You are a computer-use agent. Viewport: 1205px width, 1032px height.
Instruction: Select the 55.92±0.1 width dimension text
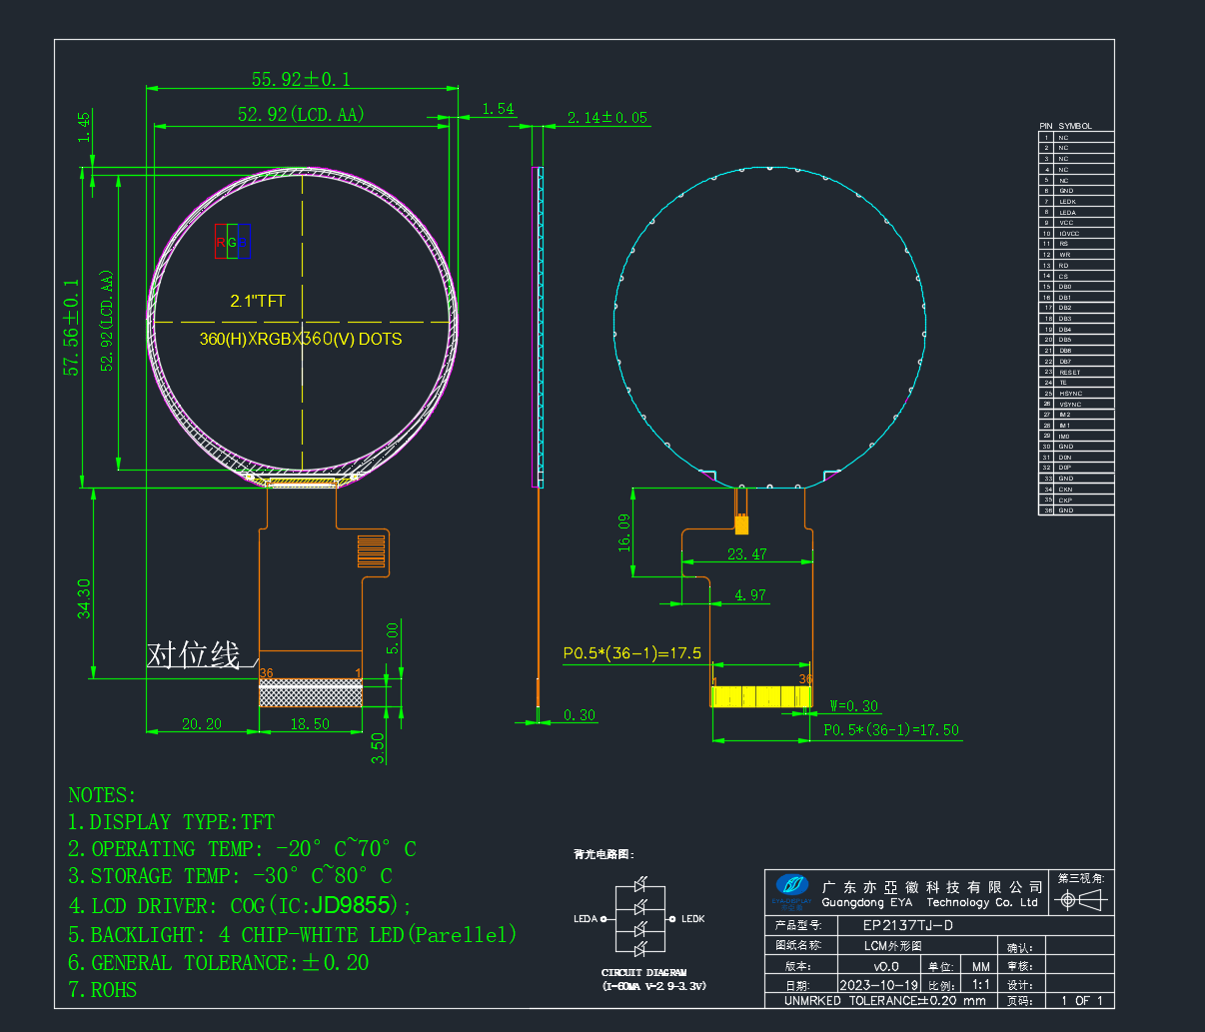pyautogui.click(x=301, y=79)
